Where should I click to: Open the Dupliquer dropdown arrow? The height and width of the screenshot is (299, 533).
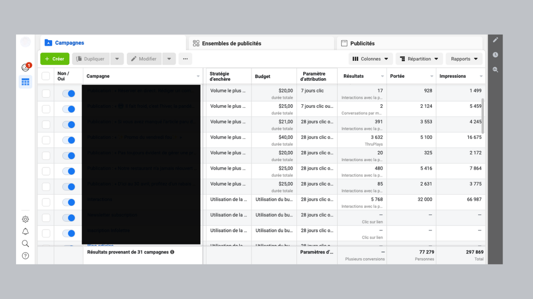117,59
